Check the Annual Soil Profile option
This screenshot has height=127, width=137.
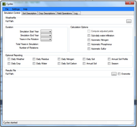109,59
